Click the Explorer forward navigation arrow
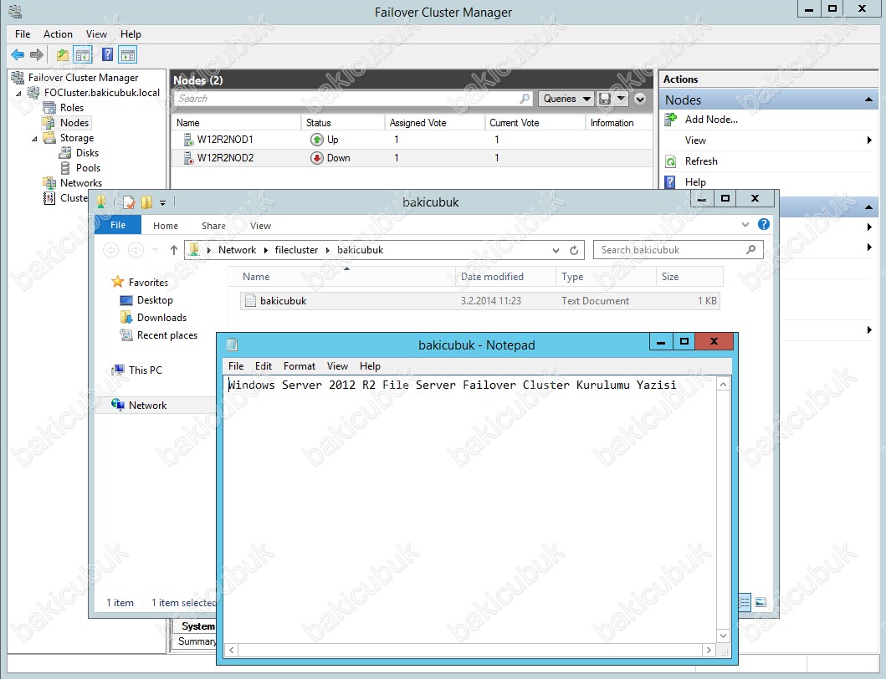The height and width of the screenshot is (679, 886). pos(136,250)
